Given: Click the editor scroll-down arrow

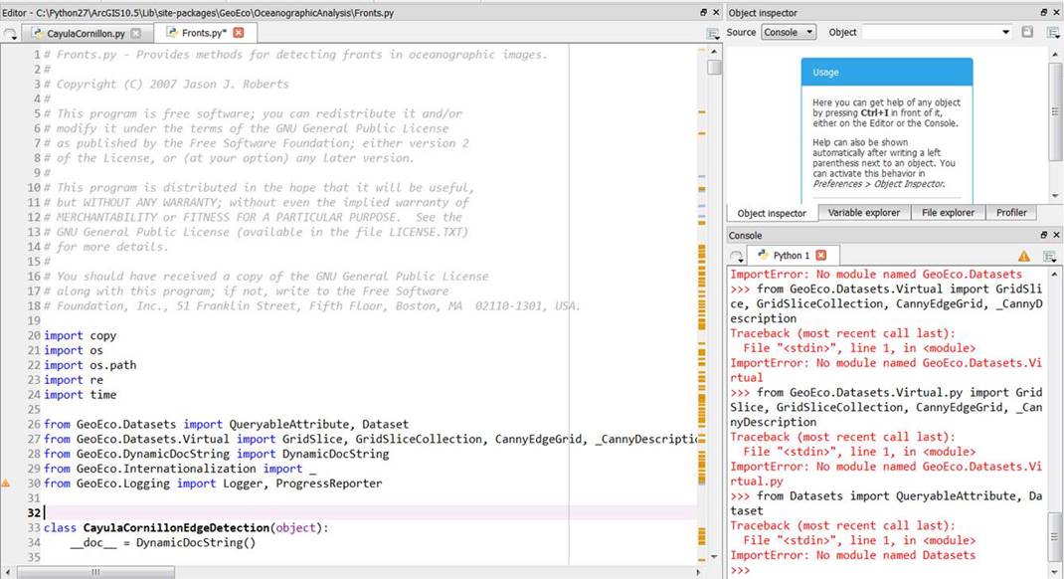Looking at the screenshot, I should pos(714,556).
